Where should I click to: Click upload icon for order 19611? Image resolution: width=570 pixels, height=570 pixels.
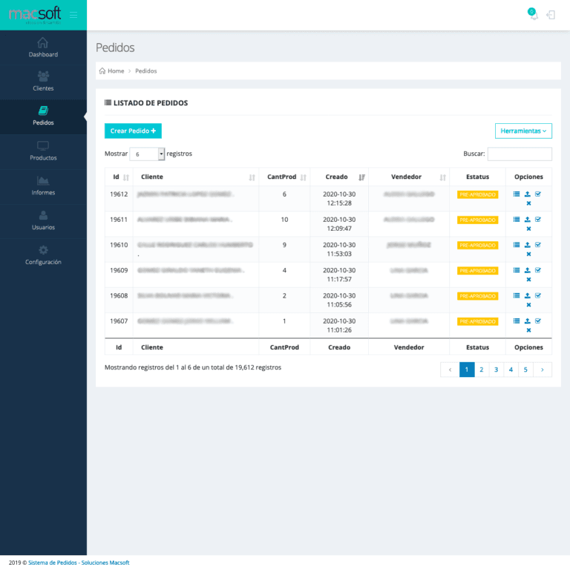[x=528, y=220]
